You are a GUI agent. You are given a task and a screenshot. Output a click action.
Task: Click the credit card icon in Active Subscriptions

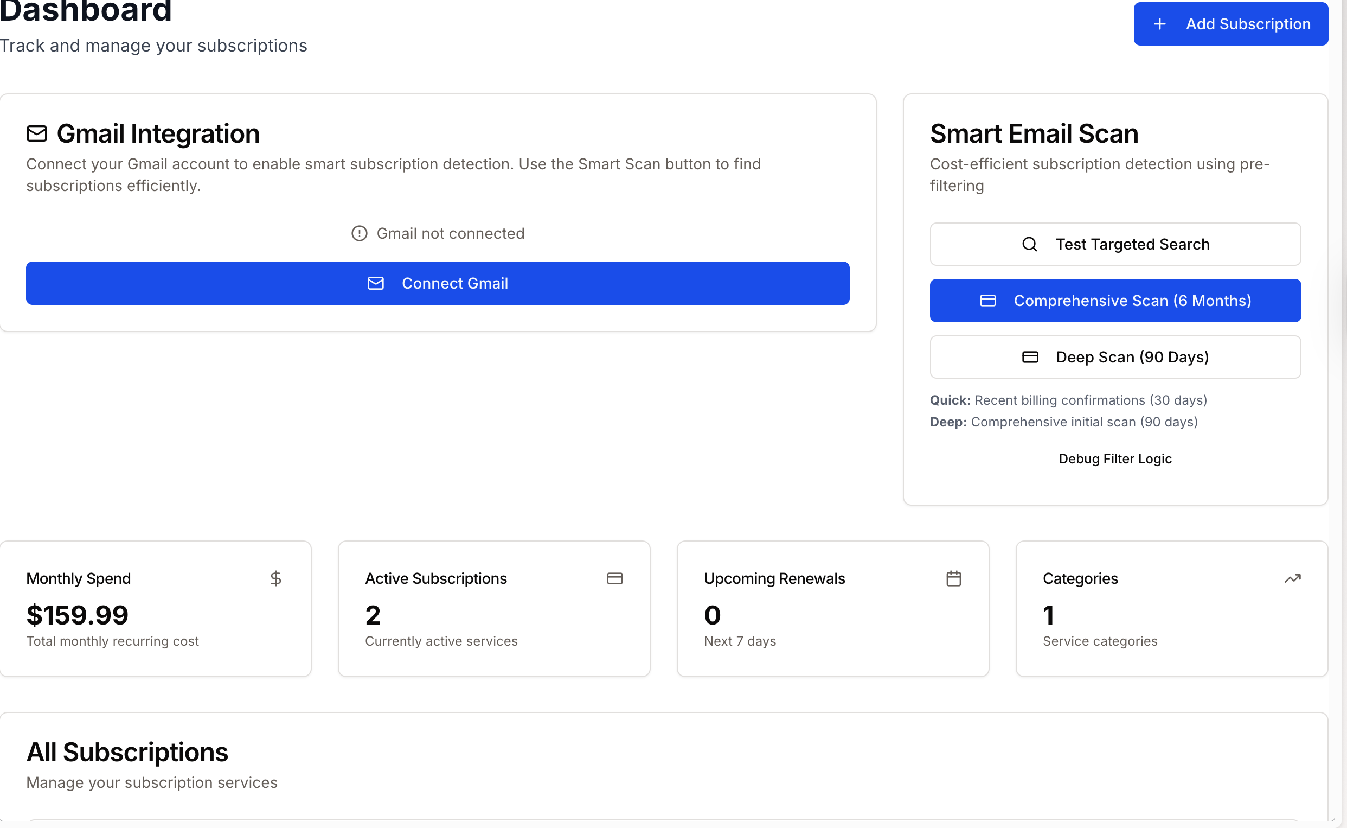point(614,578)
